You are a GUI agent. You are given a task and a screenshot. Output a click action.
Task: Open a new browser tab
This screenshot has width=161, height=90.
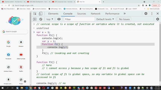(103, 2)
